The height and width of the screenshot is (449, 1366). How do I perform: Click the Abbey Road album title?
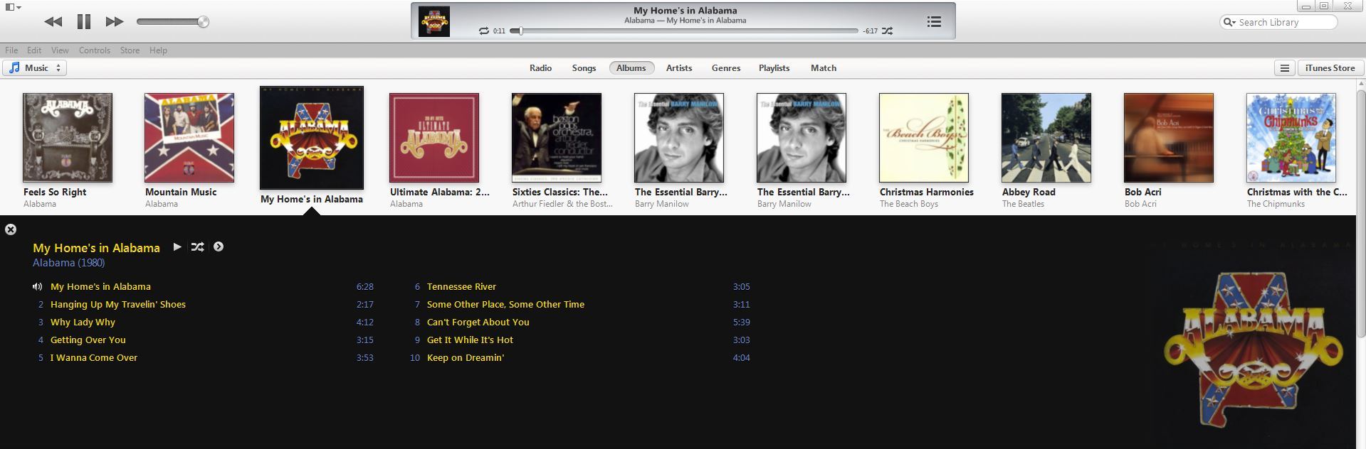coord(1029,192)
